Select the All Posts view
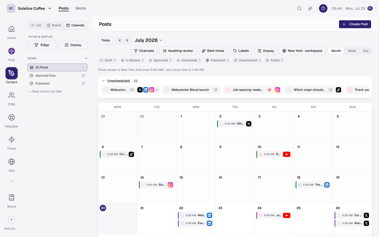379x237 pixels. (57, 67)
